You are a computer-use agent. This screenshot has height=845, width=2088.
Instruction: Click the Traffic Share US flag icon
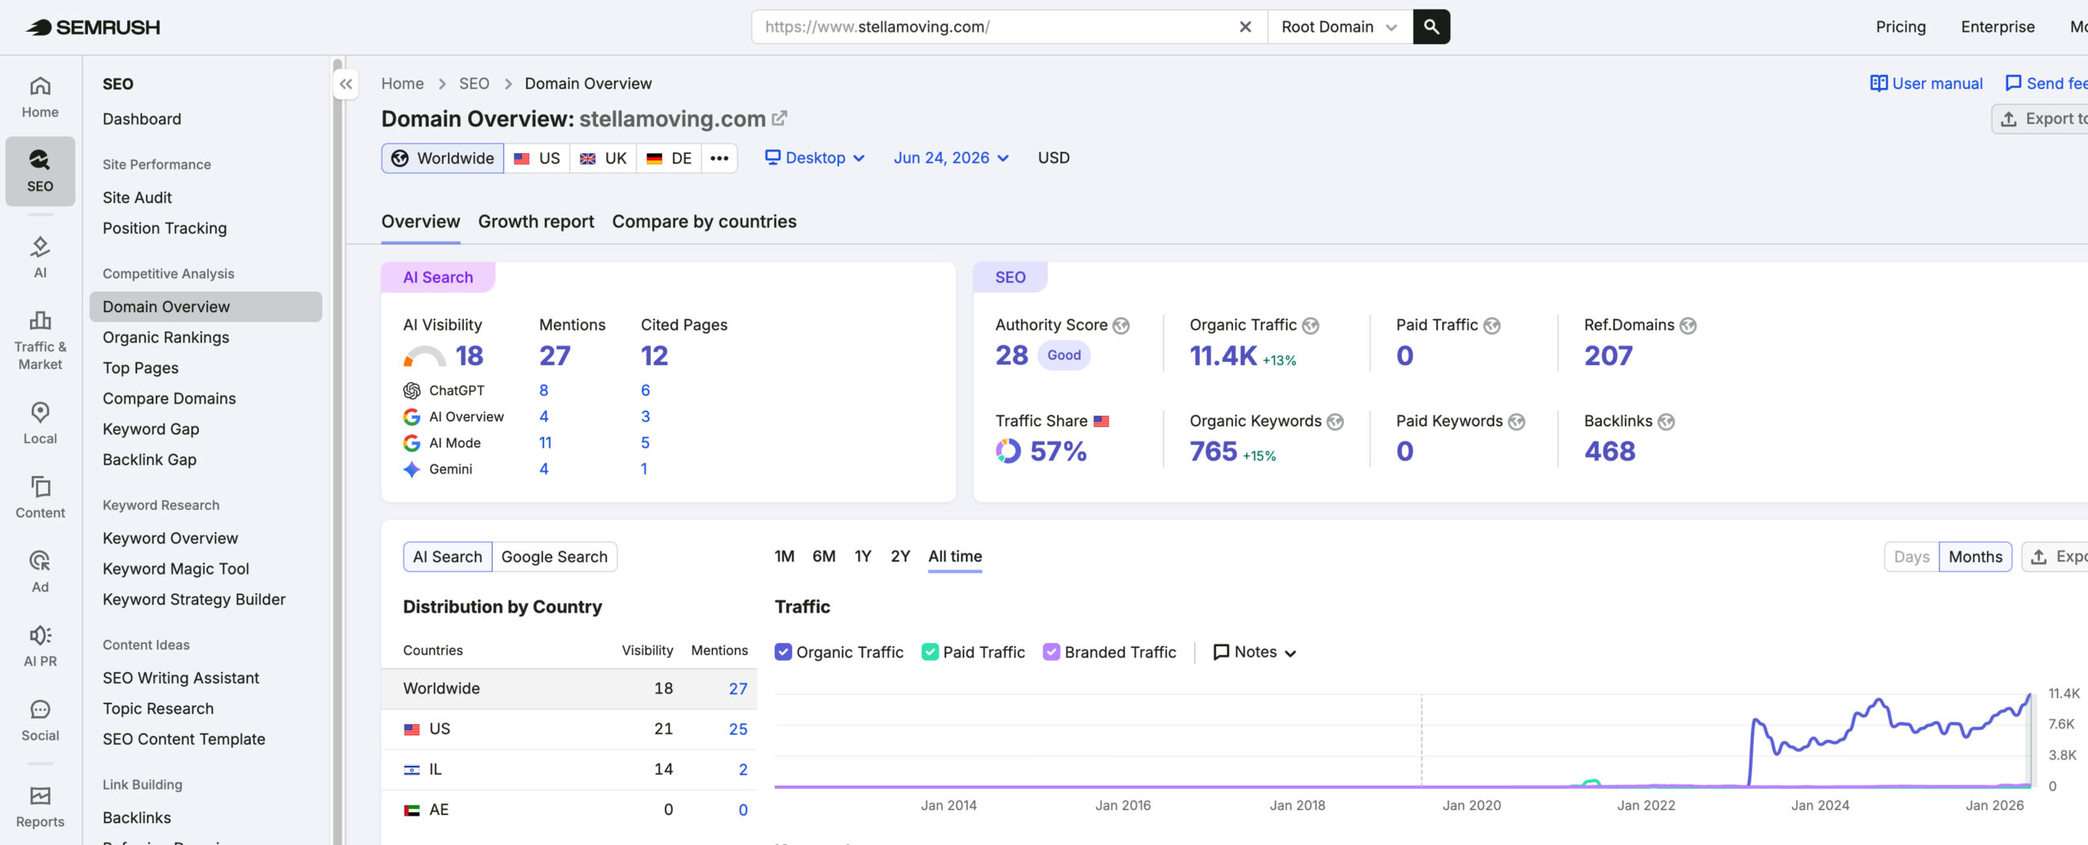point(1101,421)
